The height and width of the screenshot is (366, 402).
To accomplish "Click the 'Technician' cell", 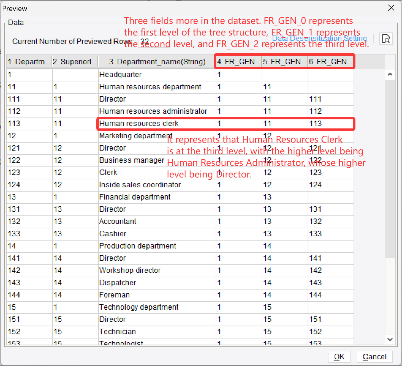I will point(157,332).
